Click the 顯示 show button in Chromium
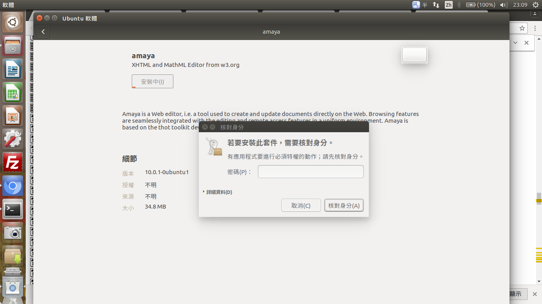The height and width of the screenshot is (304, 542). 517,294
